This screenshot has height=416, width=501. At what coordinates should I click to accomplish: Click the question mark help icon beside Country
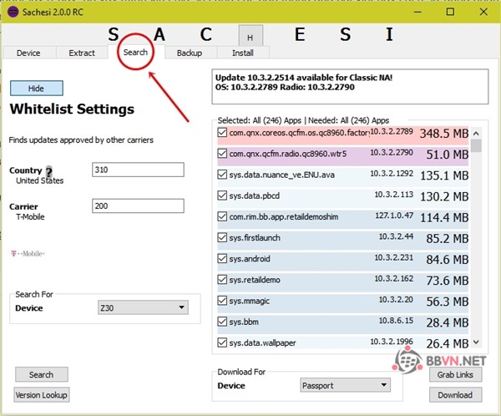[x=48, y=171]
